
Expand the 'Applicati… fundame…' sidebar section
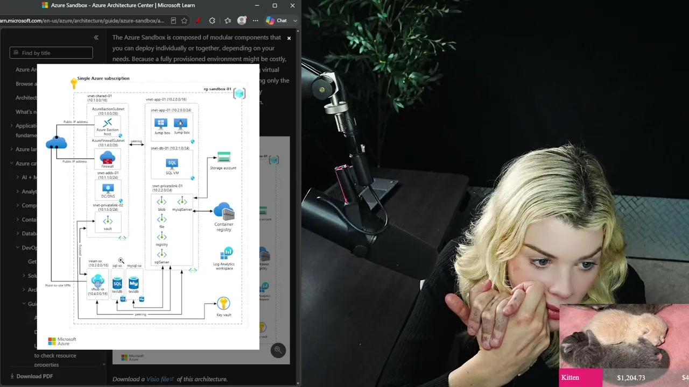[x=11, y=126]
